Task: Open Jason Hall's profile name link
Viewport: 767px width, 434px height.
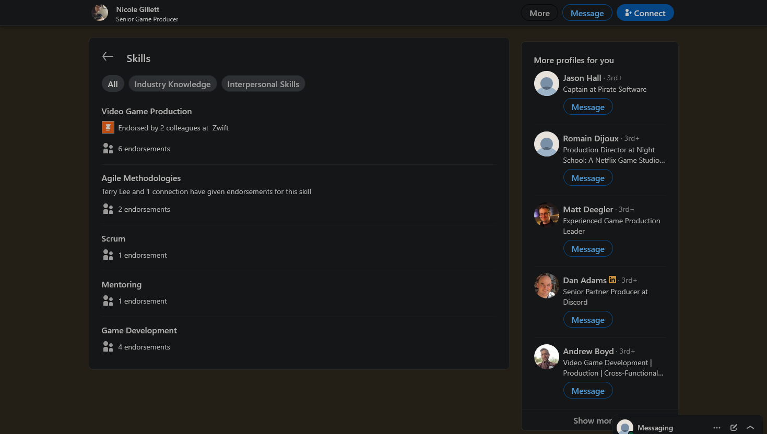Action: click(582, 78)
